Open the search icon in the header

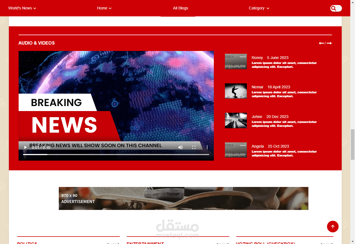coord(334,8)
